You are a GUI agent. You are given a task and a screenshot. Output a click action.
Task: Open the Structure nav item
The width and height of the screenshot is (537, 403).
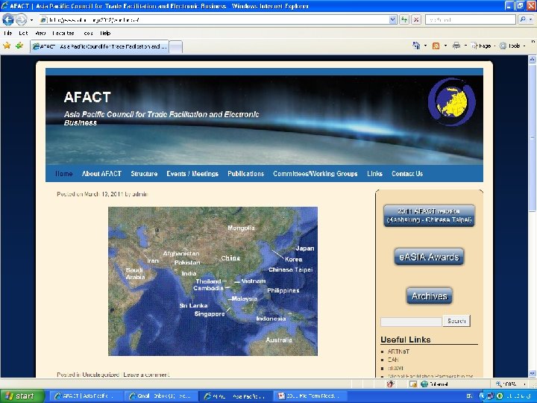[x=144, y=174]
